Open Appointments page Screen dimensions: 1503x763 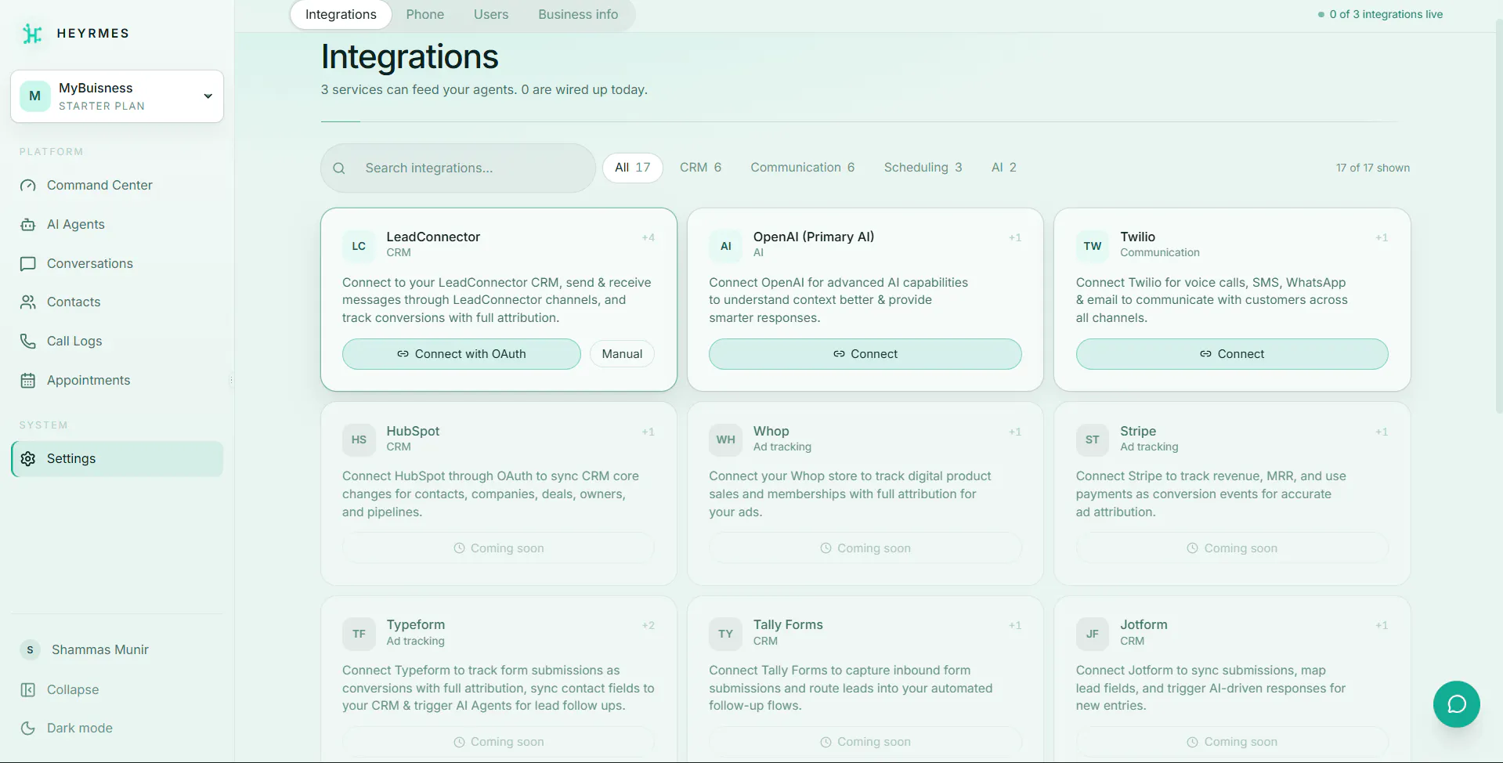tap(117, 381)
